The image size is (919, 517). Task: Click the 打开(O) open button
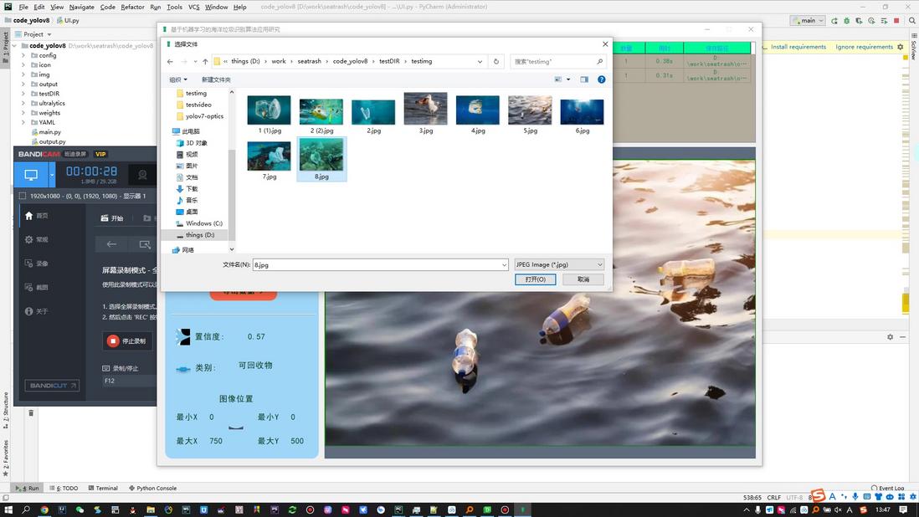535,280
